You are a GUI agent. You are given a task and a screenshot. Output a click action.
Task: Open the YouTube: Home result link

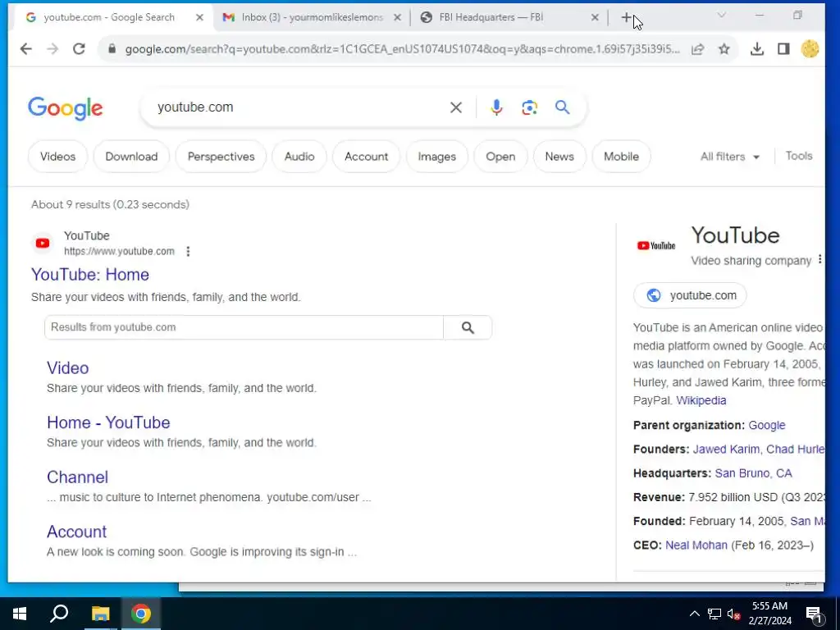click(90, 275)
